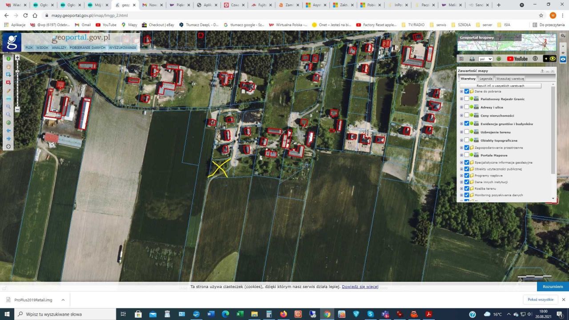
Task: Click the map zoom in plus button
Action: tap(17, 58)
